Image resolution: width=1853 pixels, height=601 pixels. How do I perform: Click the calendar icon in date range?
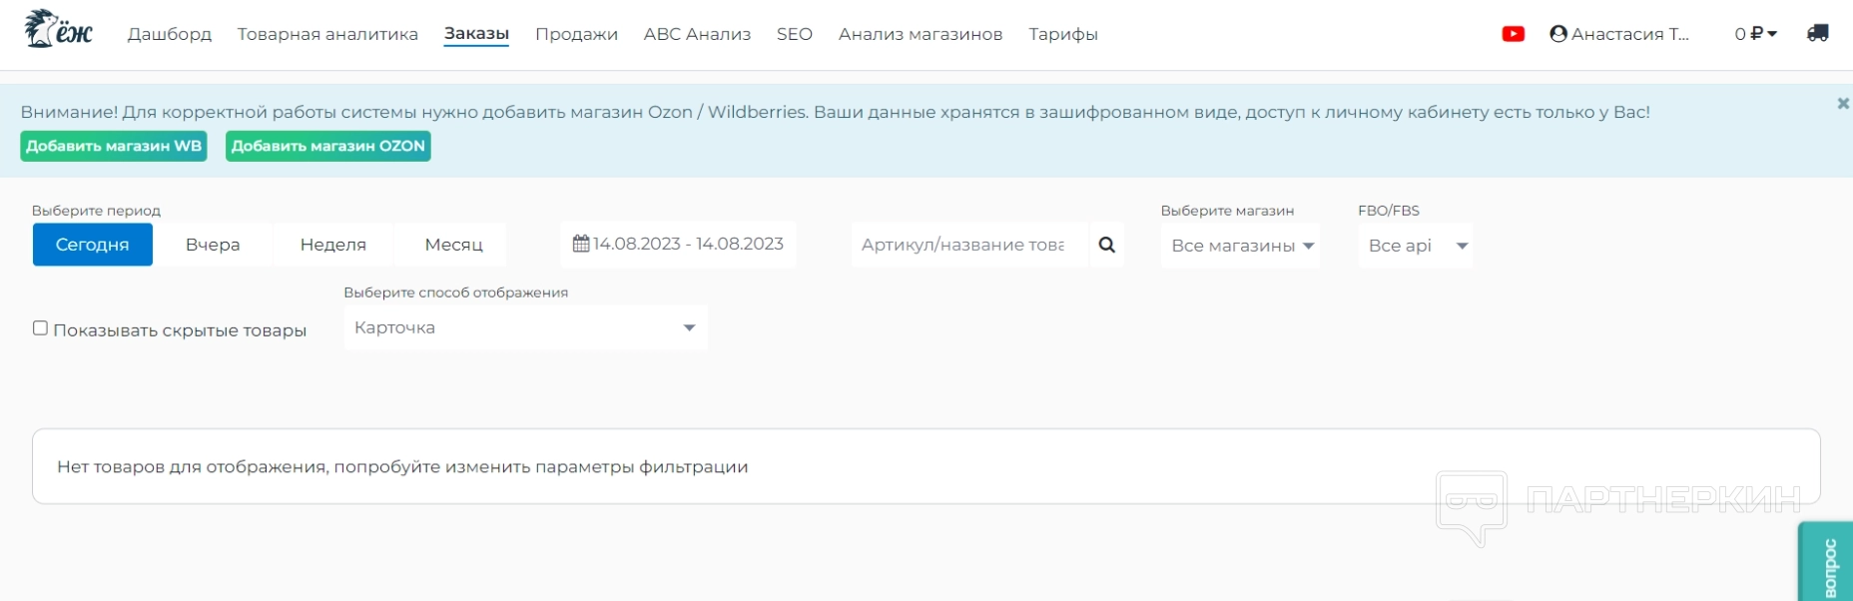pos(581,244)
